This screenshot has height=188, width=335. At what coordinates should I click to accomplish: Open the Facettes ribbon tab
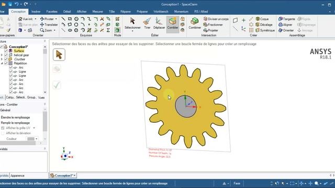click(52, 11)
